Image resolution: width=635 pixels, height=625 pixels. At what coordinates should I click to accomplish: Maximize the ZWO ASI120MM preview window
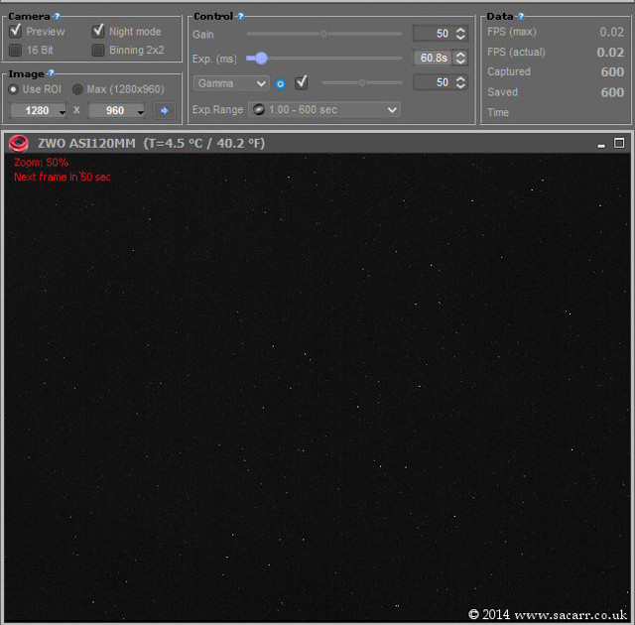pyautogui.click(x=619, y=143)
